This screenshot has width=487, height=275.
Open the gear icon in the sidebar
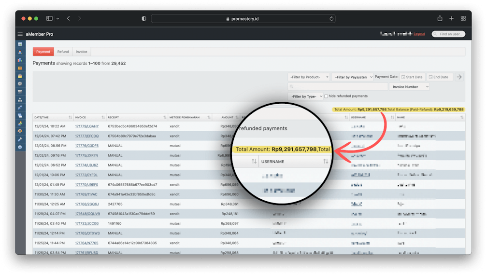click(x=20, y=84)
